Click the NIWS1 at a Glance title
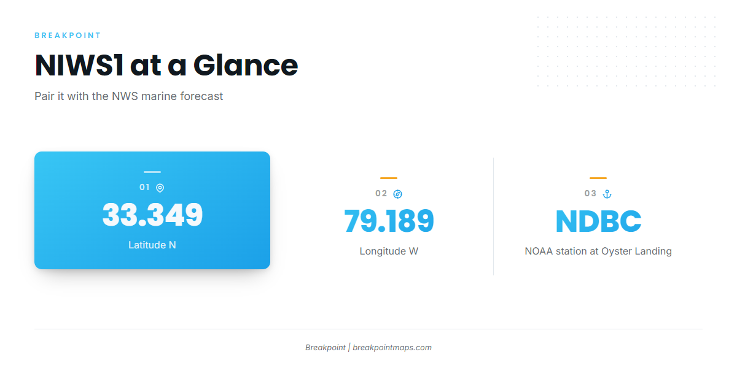This screenshot has height=368, width=737. pos(166,65)
